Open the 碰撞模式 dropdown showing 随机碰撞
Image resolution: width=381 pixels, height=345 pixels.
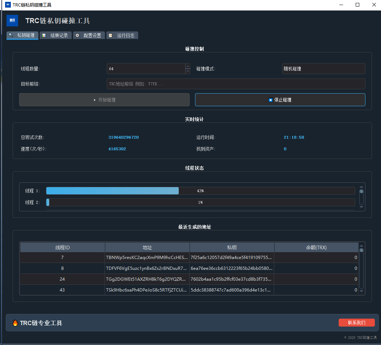pos(323,69)
